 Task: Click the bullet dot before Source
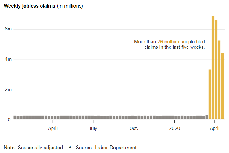pos(70,148)
